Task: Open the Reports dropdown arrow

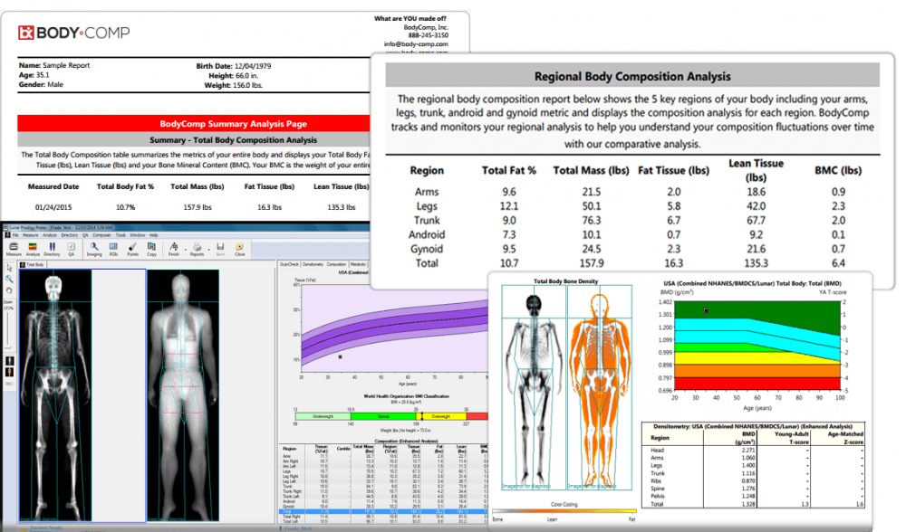Action: (209, 250)
